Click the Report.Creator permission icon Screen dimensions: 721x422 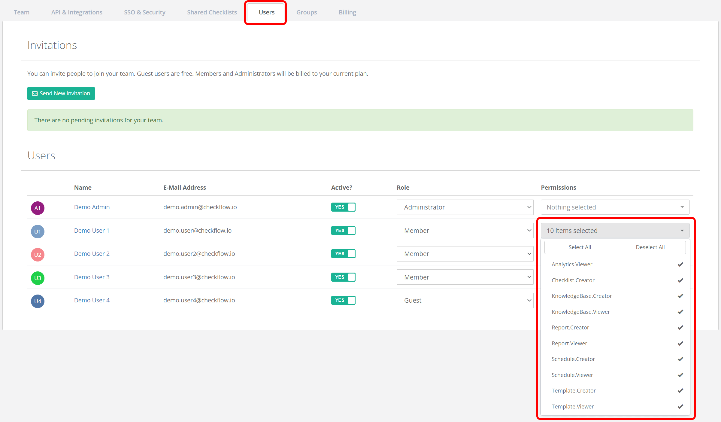(681, 328)
